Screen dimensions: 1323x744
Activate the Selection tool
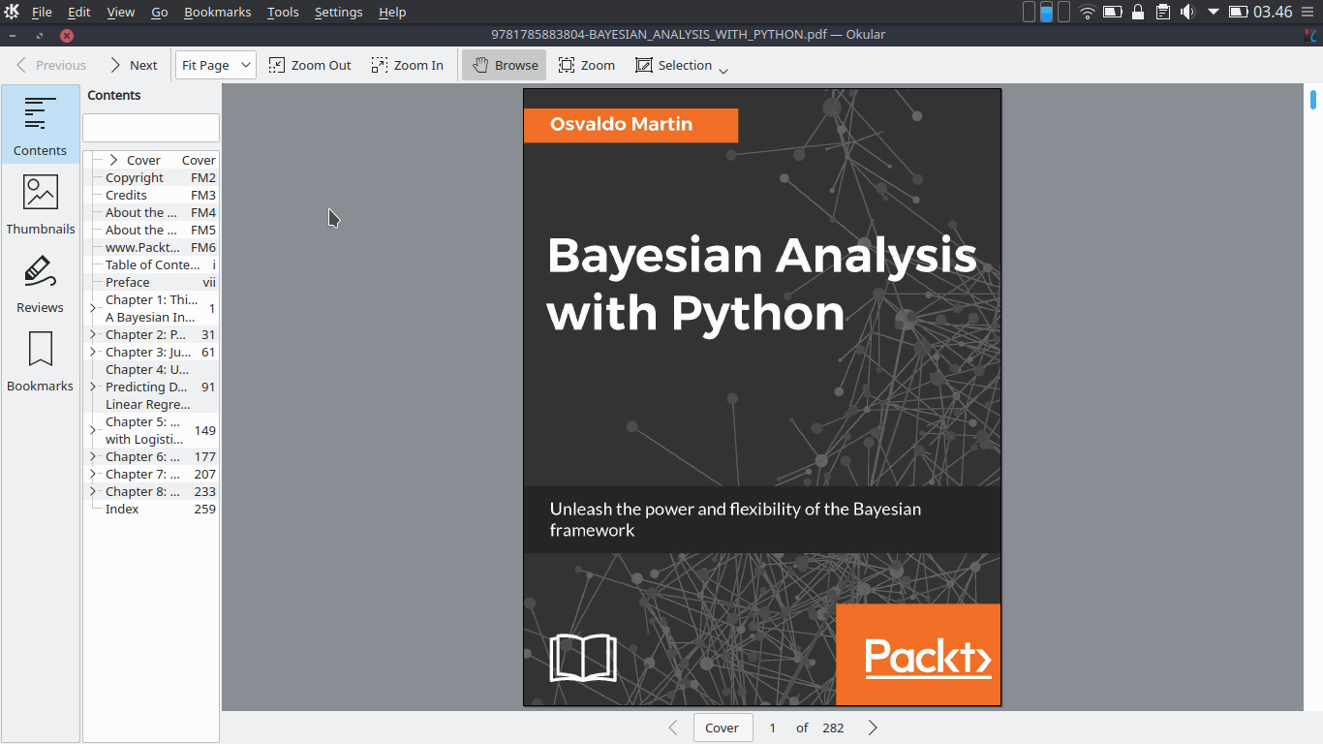[x=673, y=65]
